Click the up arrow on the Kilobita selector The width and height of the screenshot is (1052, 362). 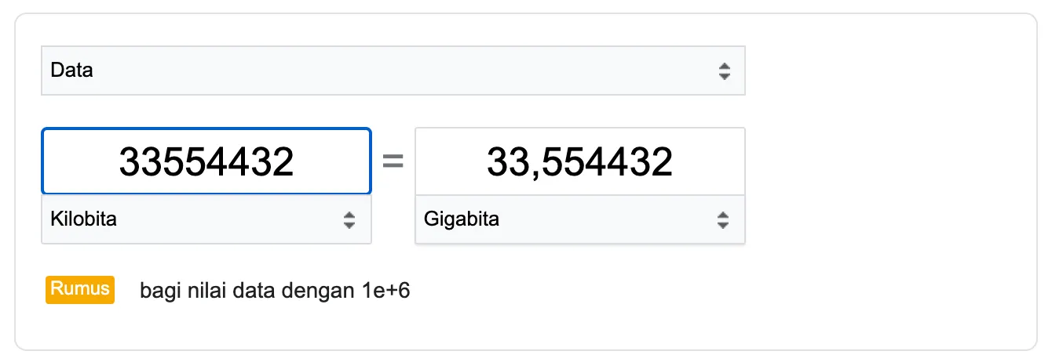349,215
